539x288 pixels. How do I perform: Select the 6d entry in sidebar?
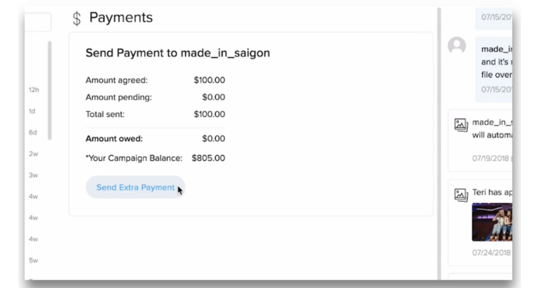pyautogui.click(x=33, y=132)
